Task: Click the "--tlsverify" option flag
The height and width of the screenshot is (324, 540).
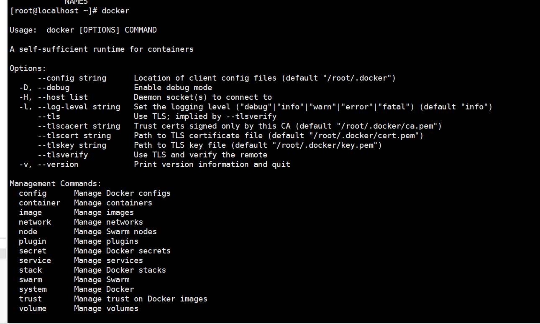Action: [62, 155]
